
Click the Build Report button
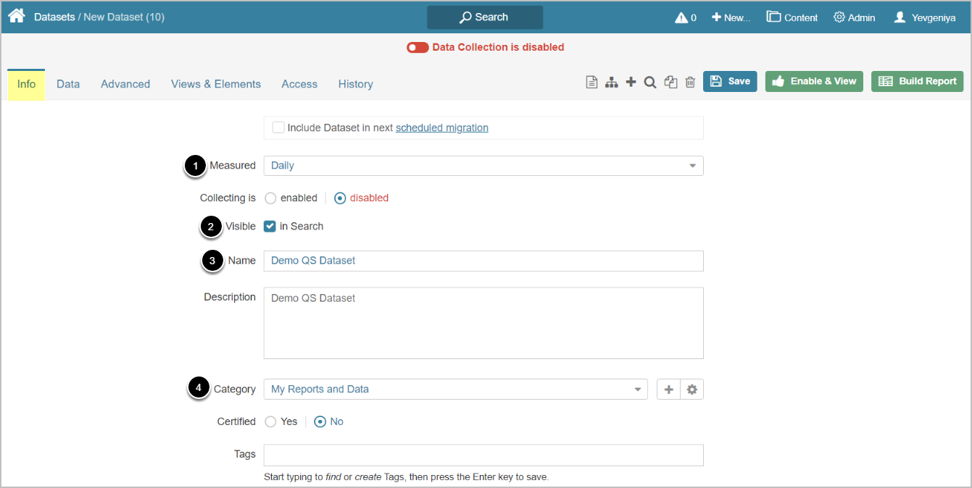[918, 81]
